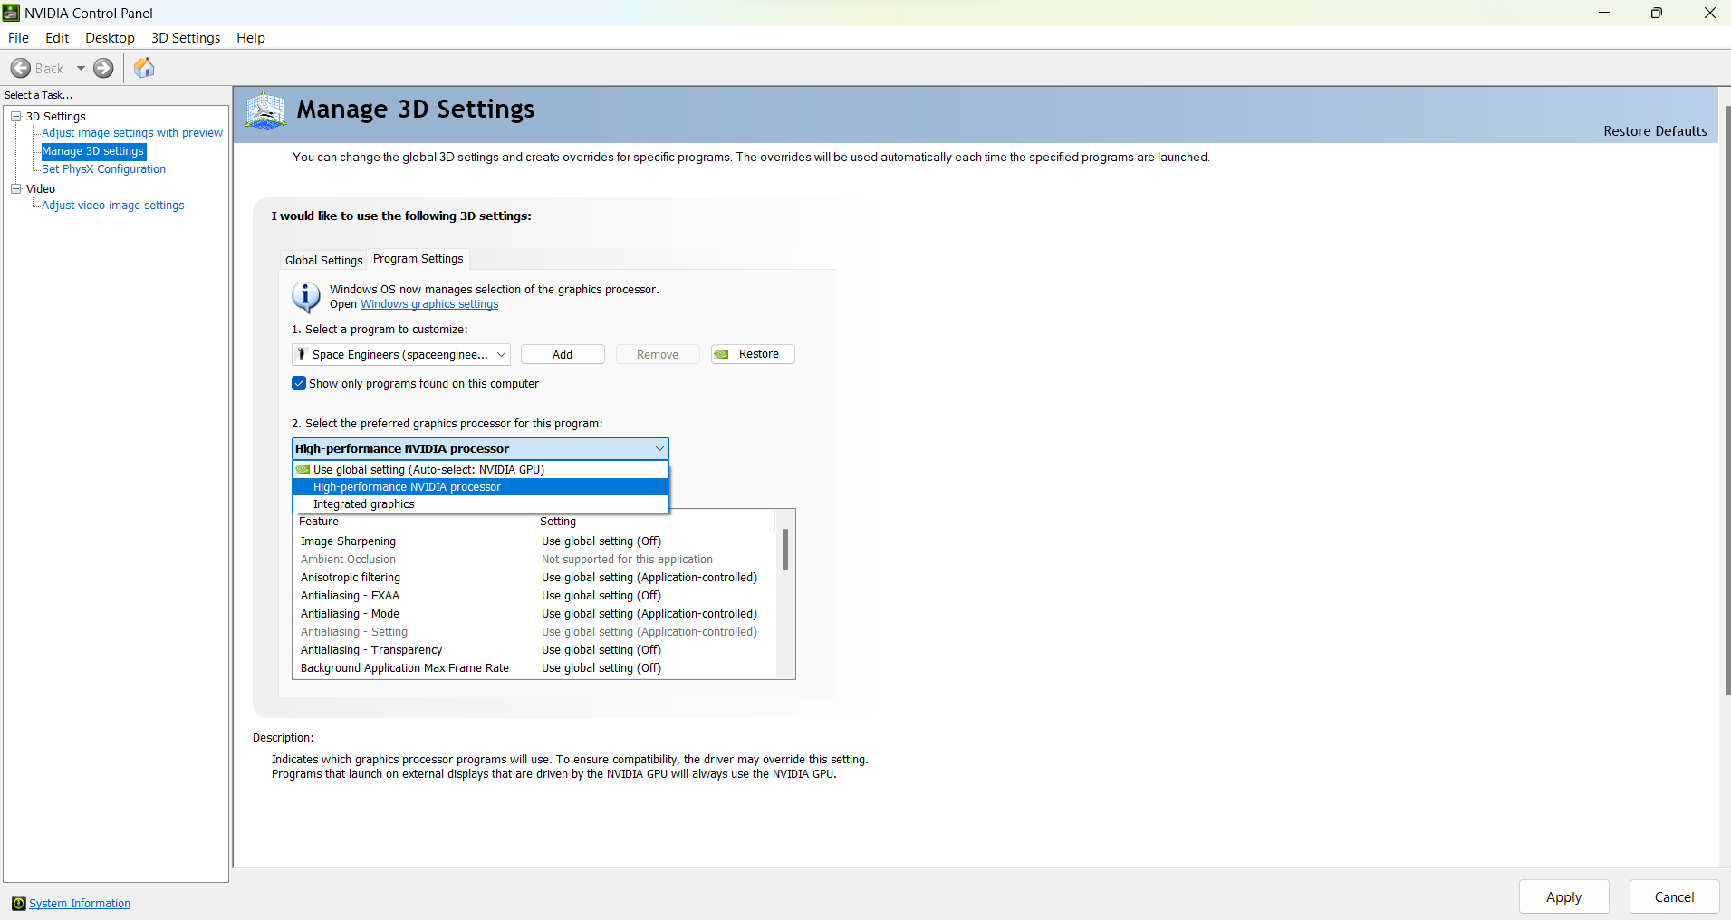Open Windows graphics settings link
Viewport: 1731px width, 920px height.
tap(429, 305)
